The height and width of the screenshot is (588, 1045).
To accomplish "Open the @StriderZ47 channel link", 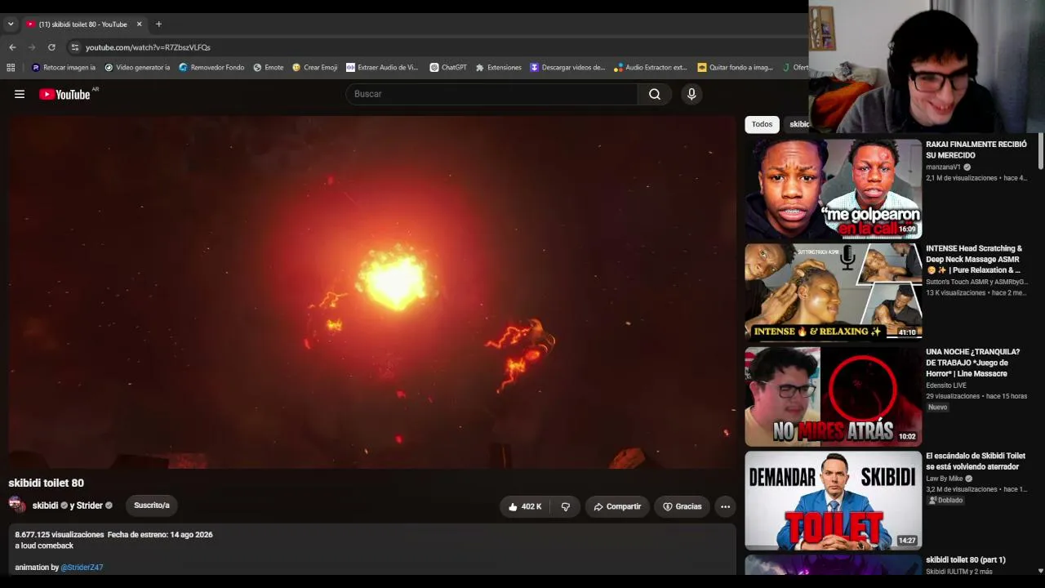I will coord(82,568).
